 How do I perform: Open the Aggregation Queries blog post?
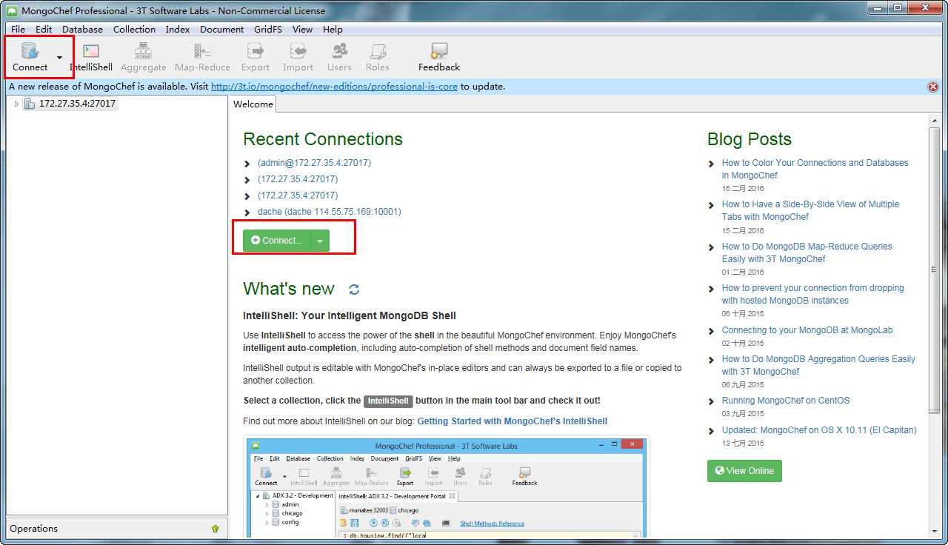click(x=818, y=365)
